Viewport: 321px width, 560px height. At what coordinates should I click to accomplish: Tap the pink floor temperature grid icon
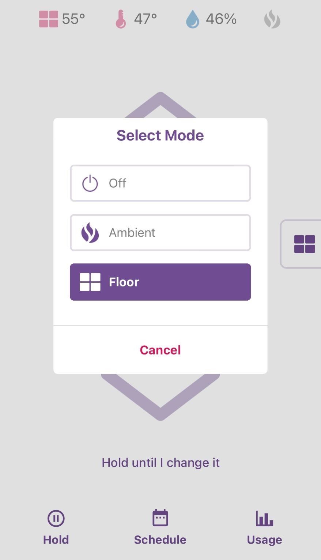pos(49,19)
